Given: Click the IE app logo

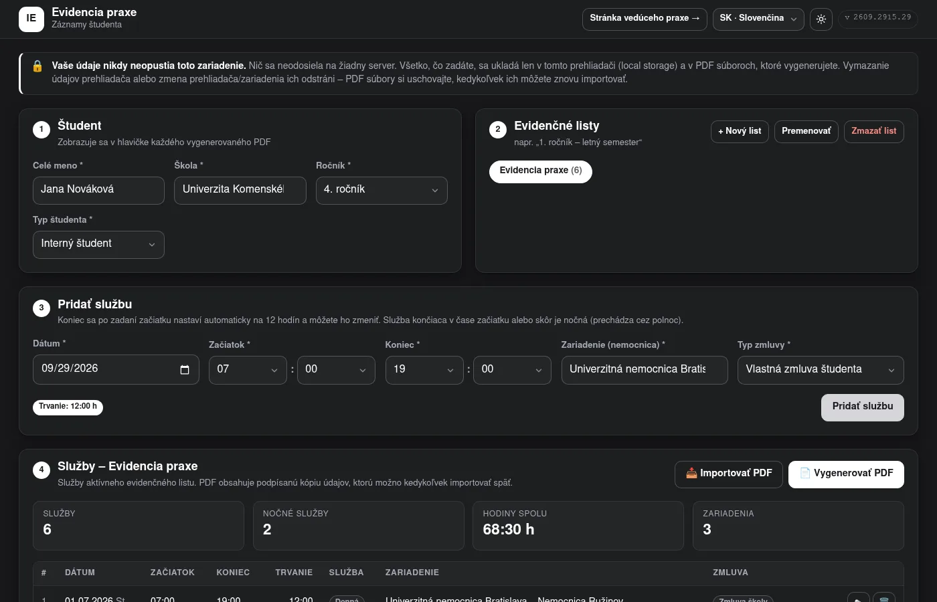Looking at the screenshot, I should (x=31, y=19).
